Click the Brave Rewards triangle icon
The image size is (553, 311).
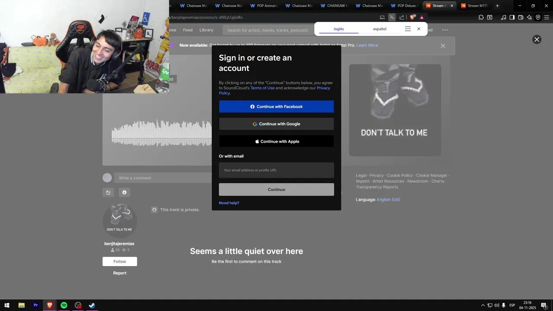422,17
